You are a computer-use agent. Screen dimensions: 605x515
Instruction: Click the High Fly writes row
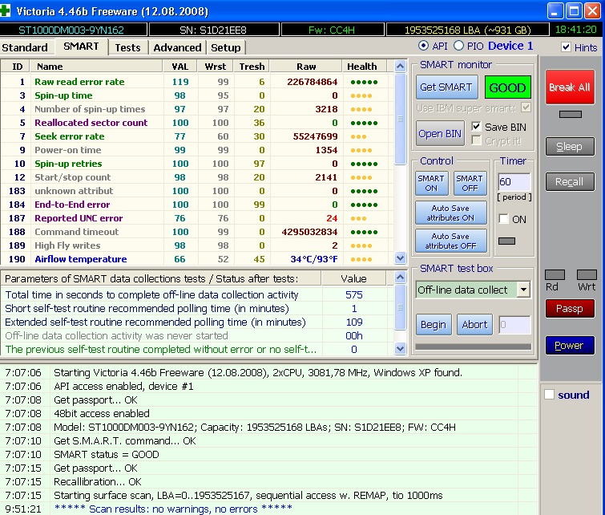pyautogui.click(x=197, y=245)
